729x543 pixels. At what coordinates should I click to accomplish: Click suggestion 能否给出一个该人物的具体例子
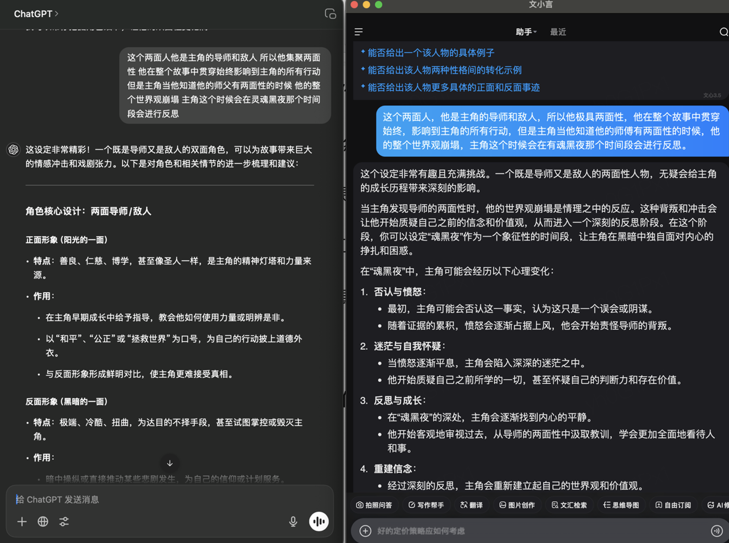click(431, 52)
